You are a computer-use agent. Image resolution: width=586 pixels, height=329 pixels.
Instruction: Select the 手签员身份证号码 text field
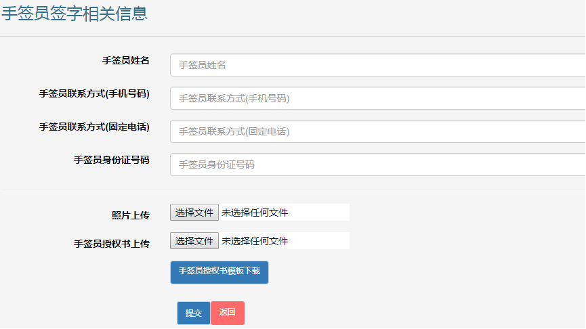pos(377,164)
